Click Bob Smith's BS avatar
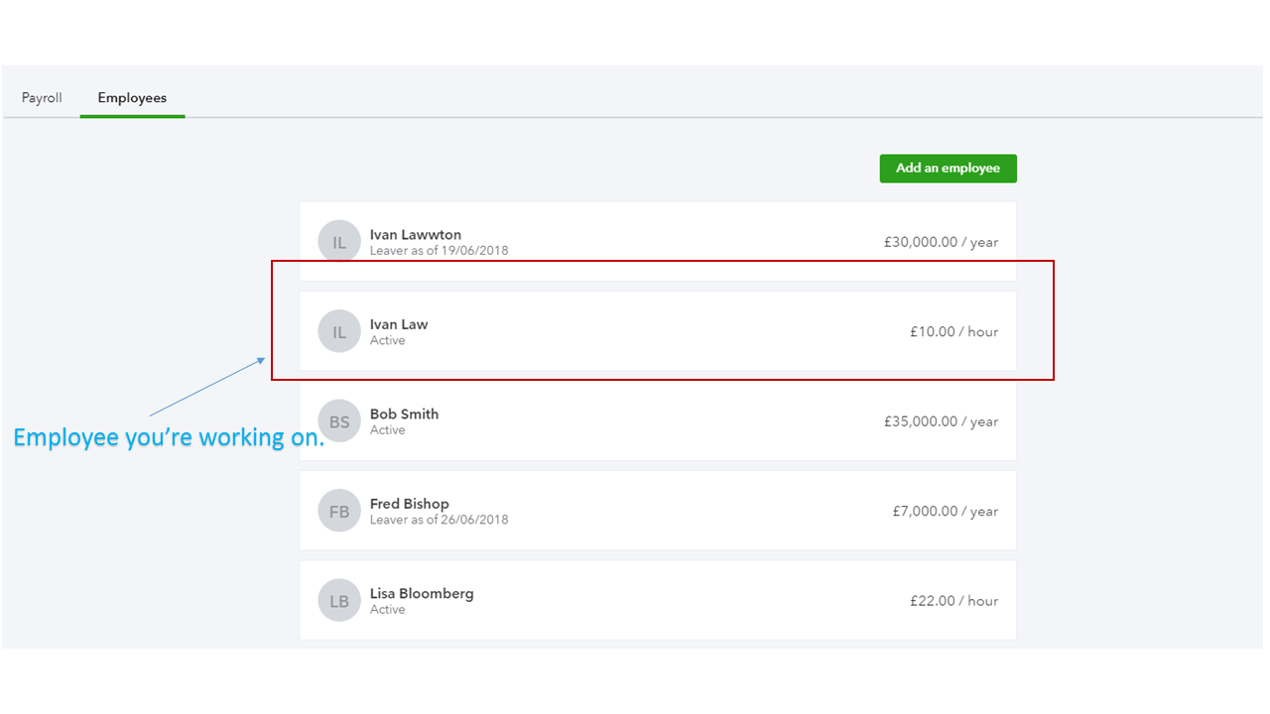1270x714 pixels. pos(338,420)
